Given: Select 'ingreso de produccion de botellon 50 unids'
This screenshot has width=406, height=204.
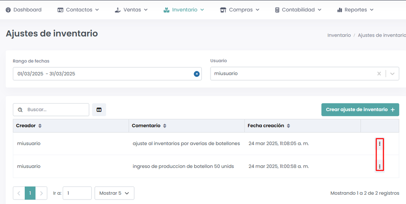Looking at the screenshot, I should [x=183, y=166].
